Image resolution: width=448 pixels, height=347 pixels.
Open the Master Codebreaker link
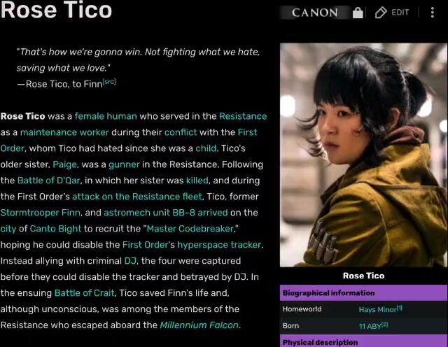(190, 229)
